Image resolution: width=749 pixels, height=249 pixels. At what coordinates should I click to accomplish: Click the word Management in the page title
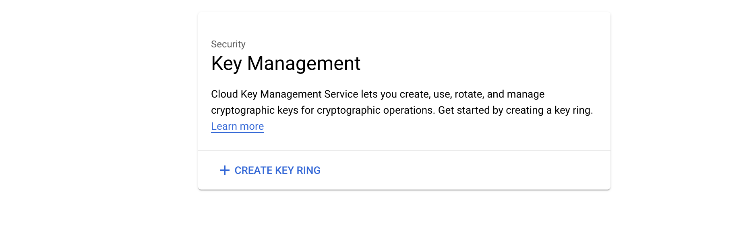pos(304,63)
